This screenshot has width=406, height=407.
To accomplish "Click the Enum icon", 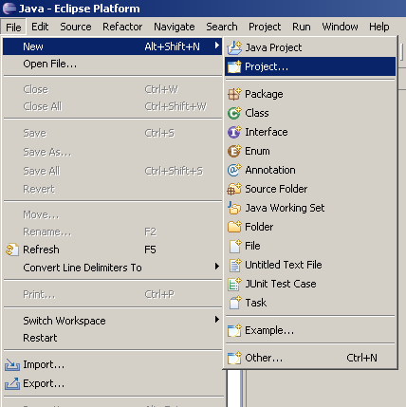I will [x=234, y=151].
